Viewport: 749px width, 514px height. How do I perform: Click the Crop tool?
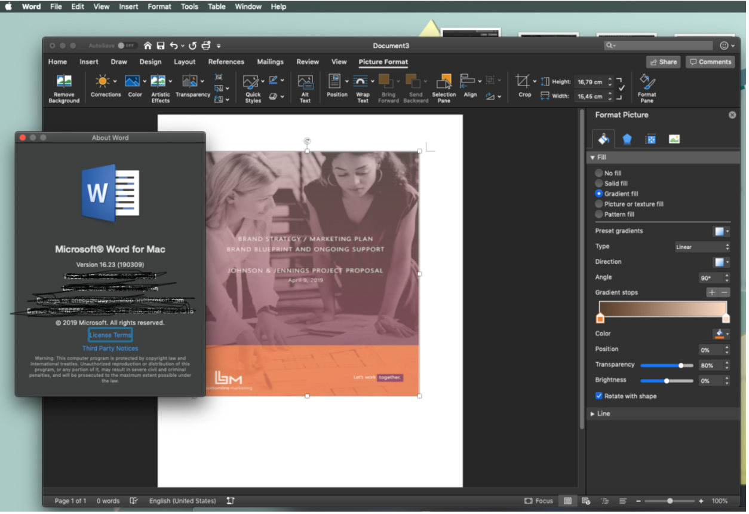tap(523, 82)
